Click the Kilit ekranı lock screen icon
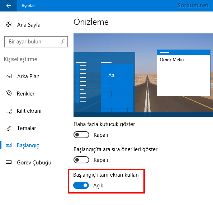The image size is (213, 205). coord(9,111)
